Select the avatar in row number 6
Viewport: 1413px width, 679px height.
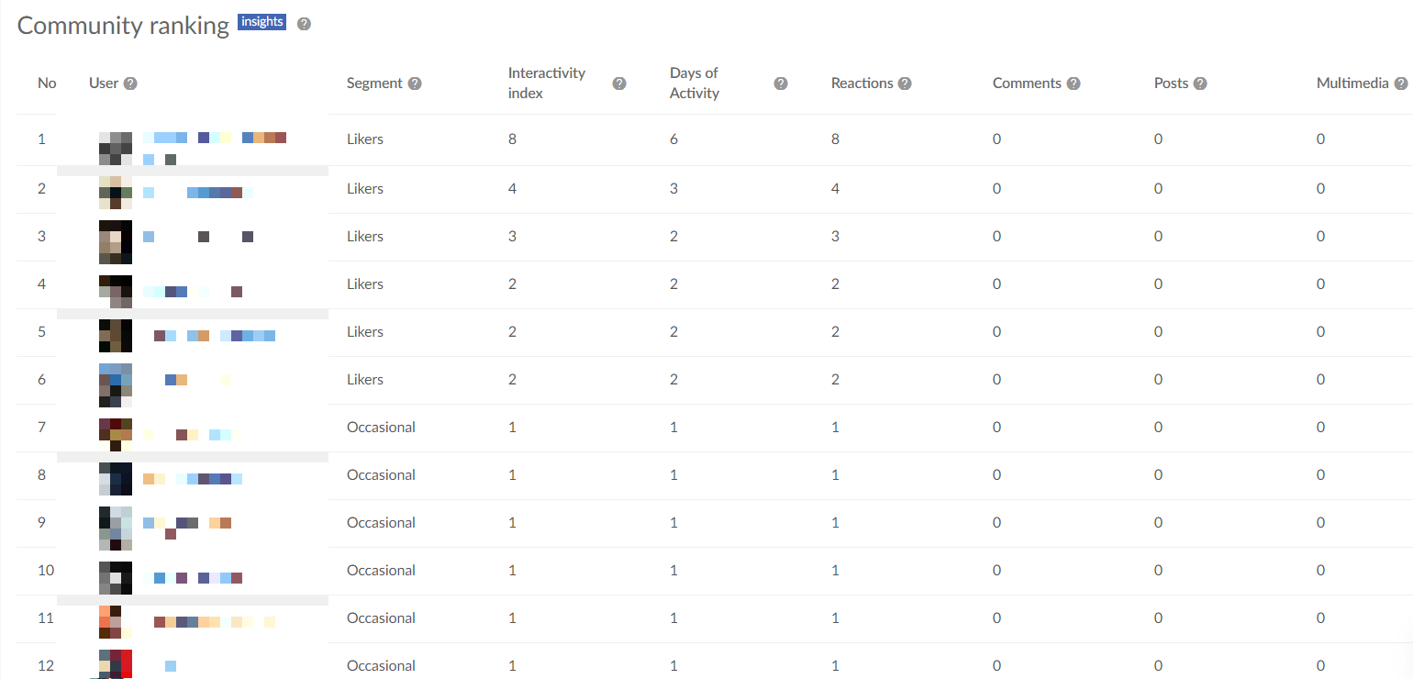click(x=116, y=385)
